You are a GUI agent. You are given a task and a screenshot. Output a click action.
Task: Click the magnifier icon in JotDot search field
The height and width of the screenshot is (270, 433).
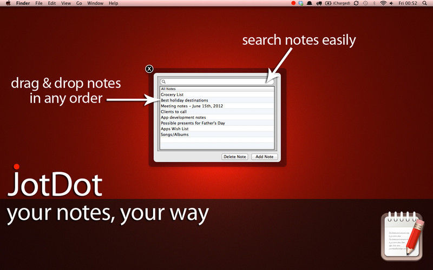[x=163, y=82]
